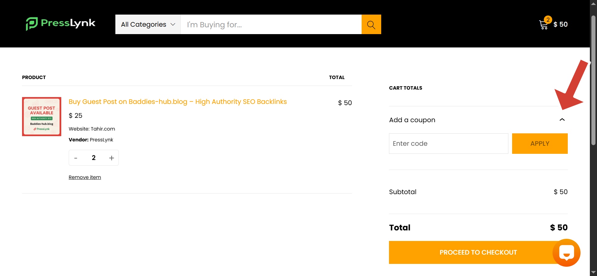This screenshot has height=276, width=597.
Task: Click the orange search magnifier button
Action: pyautogui.click(x=371, y=24)
